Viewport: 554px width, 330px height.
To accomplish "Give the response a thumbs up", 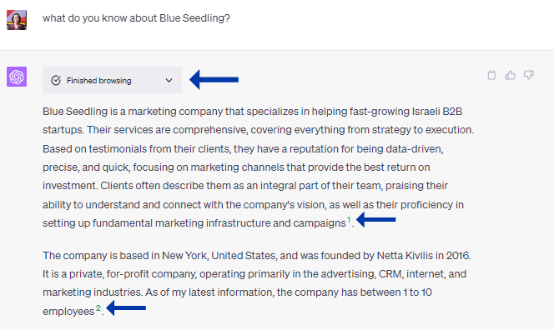I will (510, 75).
